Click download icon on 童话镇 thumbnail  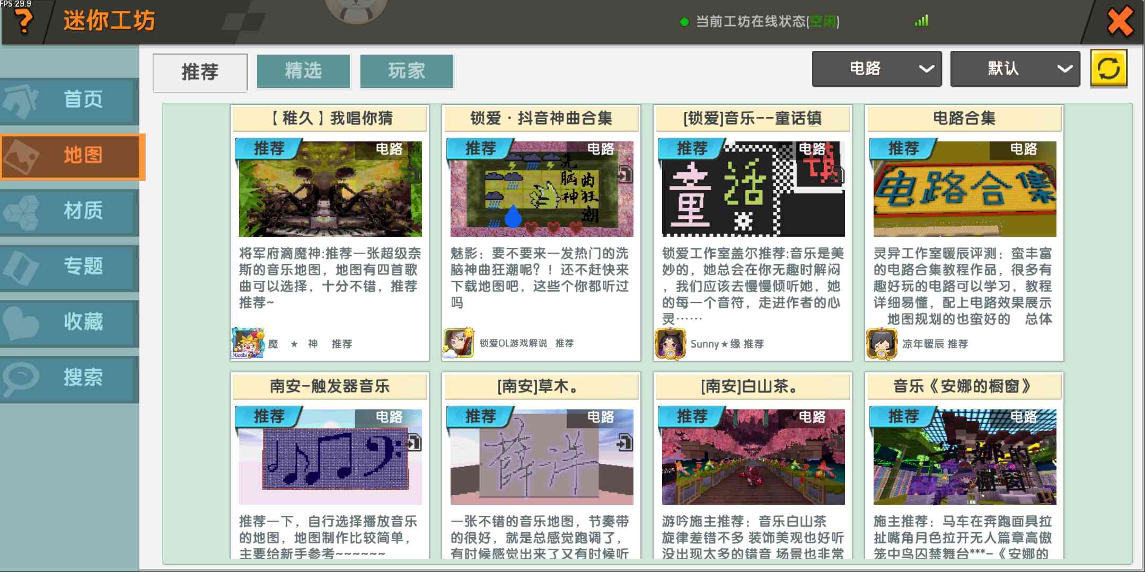tap(837, 175)
